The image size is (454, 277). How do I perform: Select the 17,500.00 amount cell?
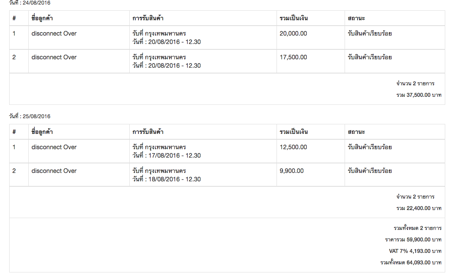(293, 57)
